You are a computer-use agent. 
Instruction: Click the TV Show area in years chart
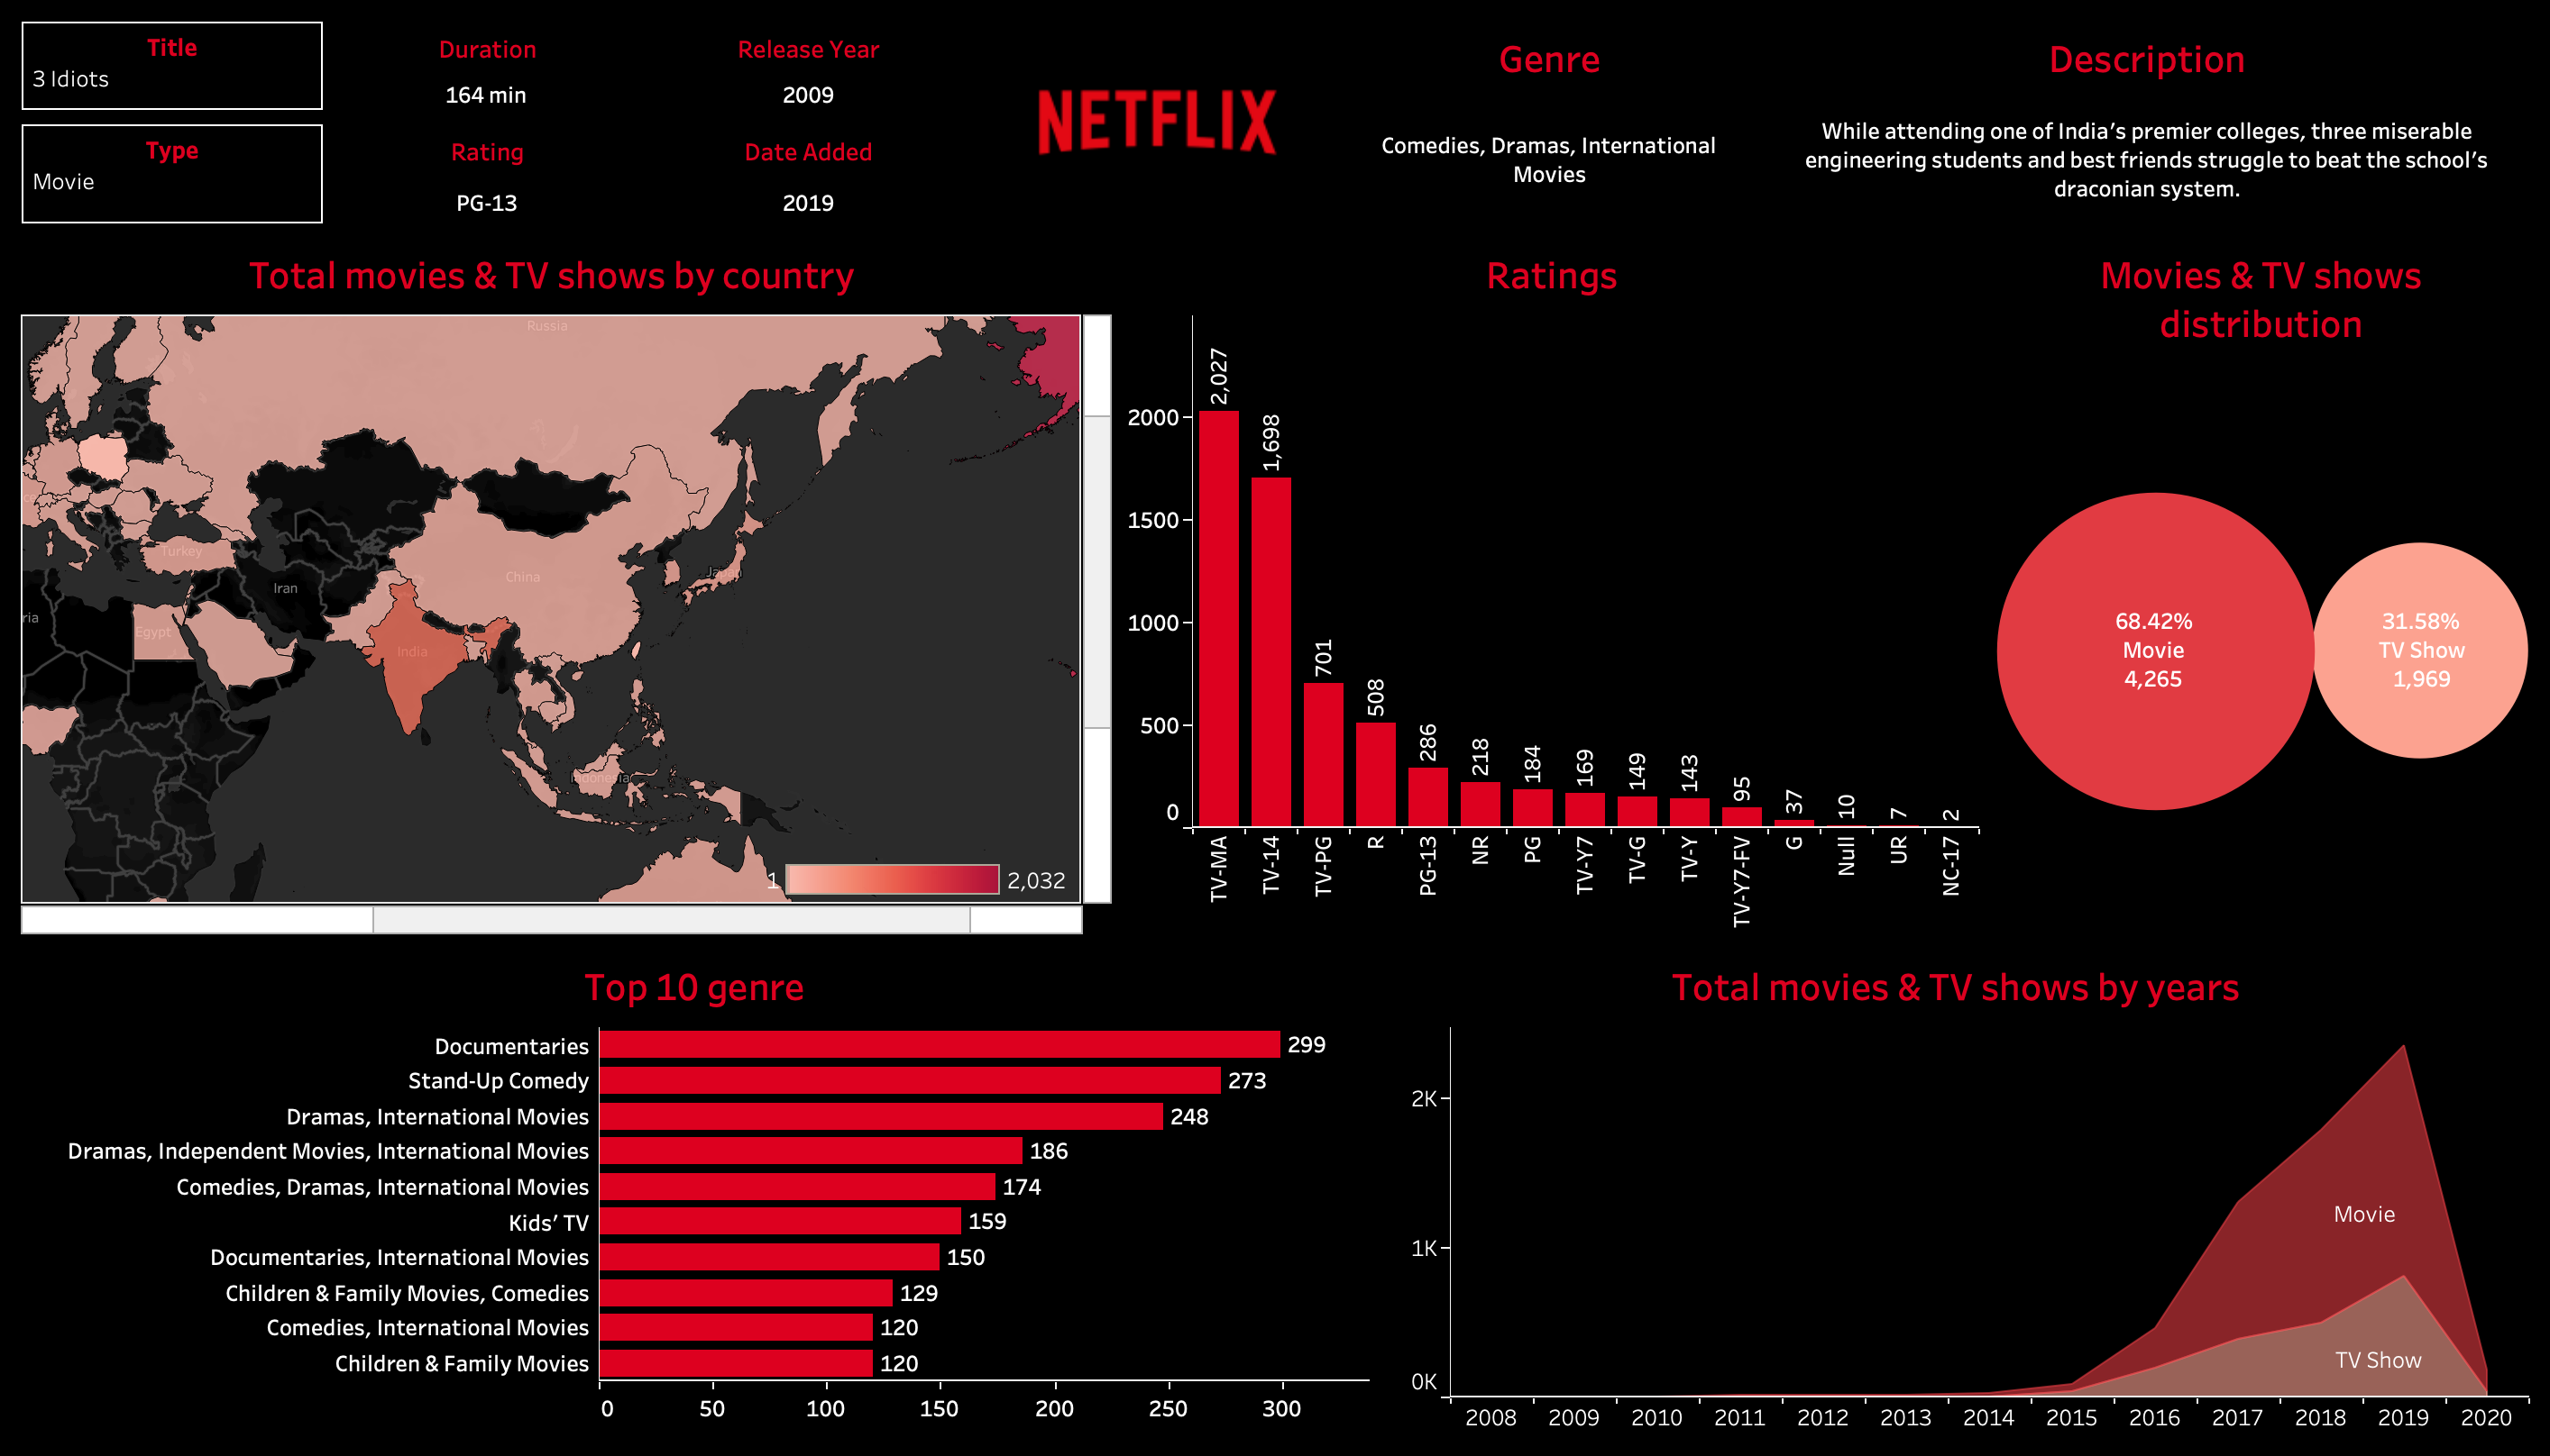(x=2378, y=1360)
